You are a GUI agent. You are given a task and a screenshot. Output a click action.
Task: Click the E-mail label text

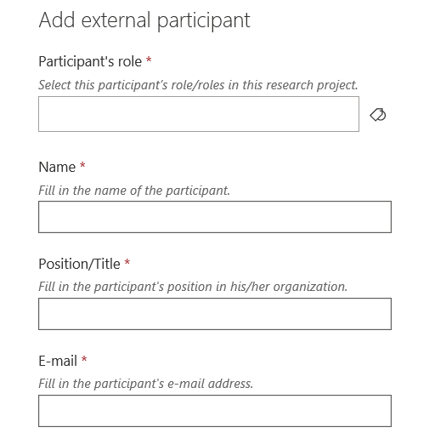(58, 361)
